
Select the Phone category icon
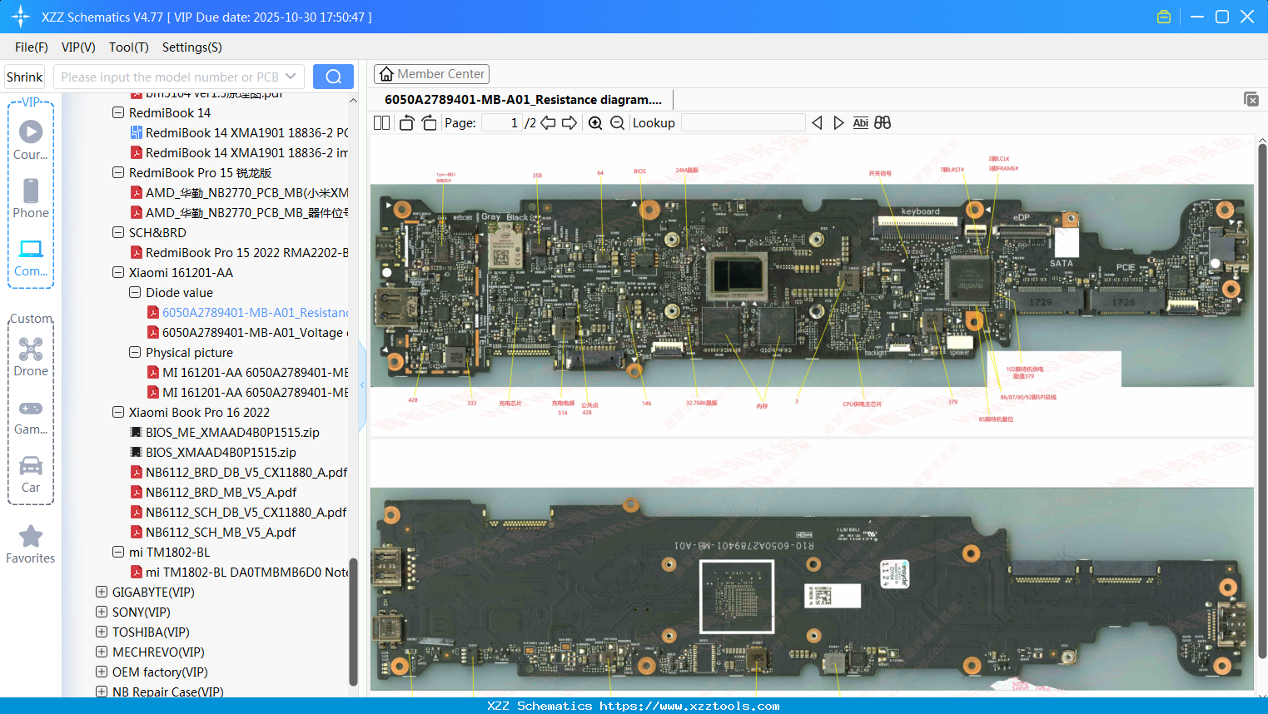click(31, 198)
